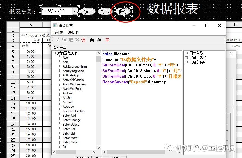Click the red 字 font toolbar icon
Screen dimensions: 242x158
[107, 40]
